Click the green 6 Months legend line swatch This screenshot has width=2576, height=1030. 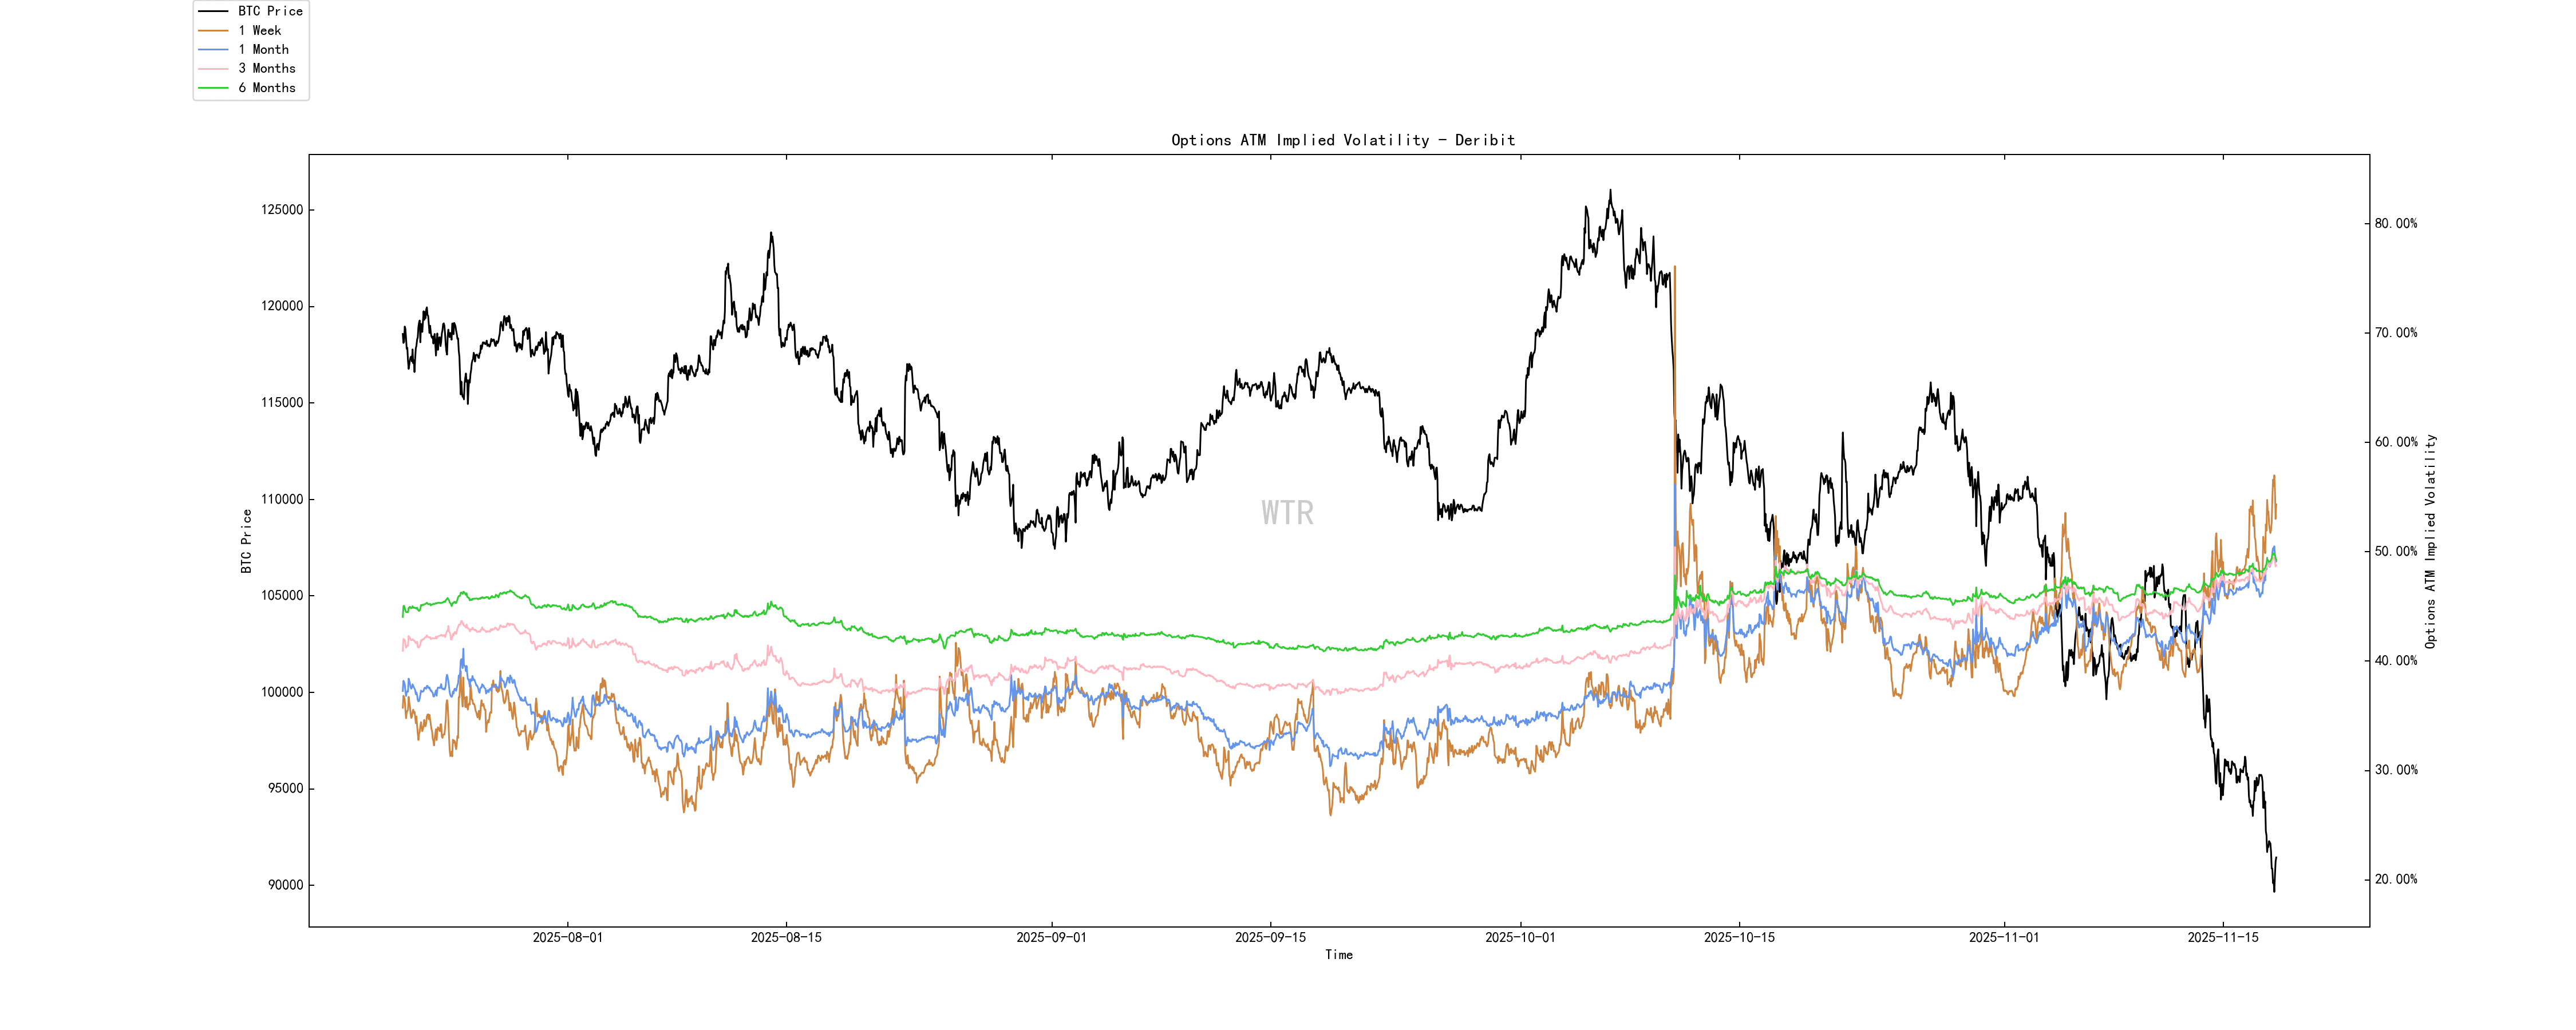click(x=214, y=88)
